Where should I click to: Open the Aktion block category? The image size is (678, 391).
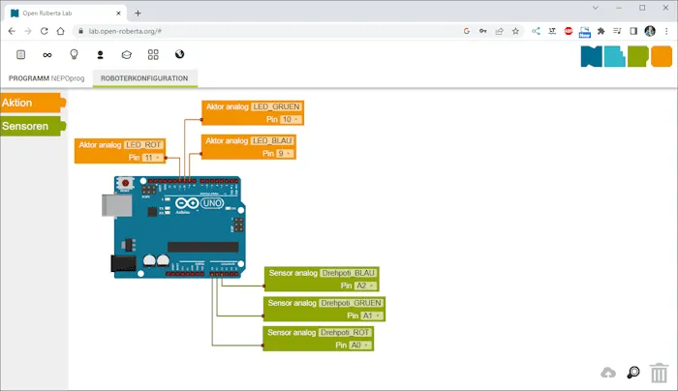(29, 103)
